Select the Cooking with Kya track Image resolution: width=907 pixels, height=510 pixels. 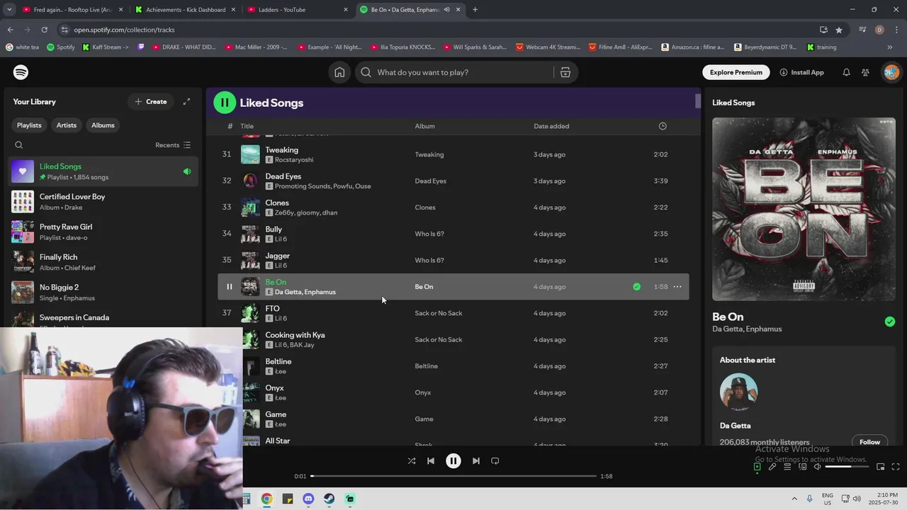point(453,340)
